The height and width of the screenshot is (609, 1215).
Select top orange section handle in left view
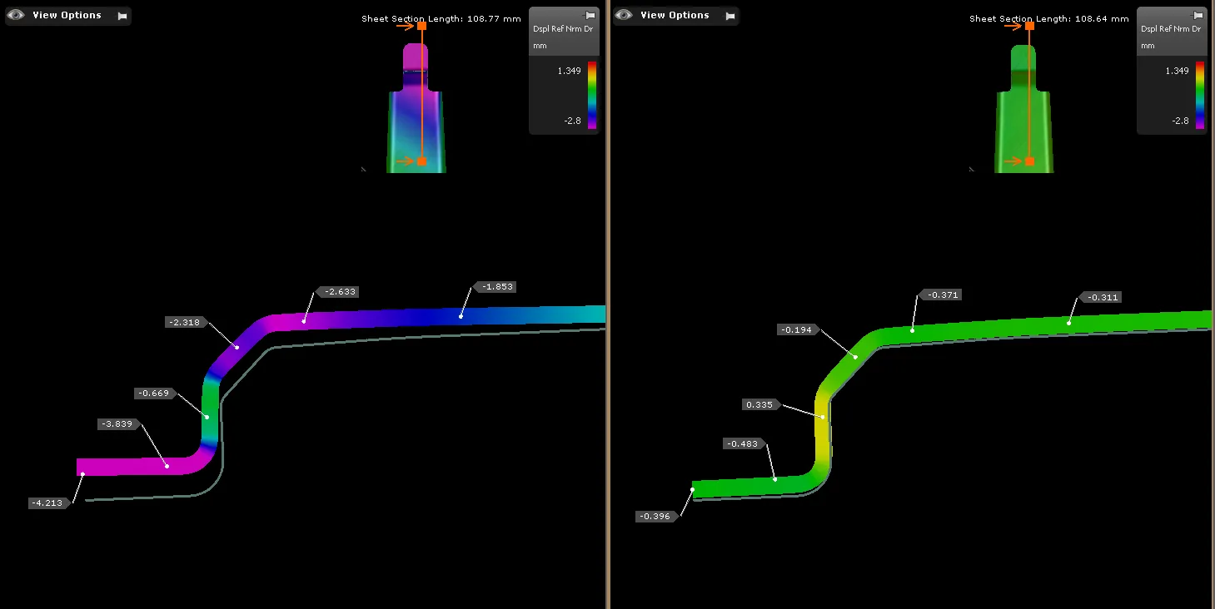pyautogui.click(x=421, y=26)
